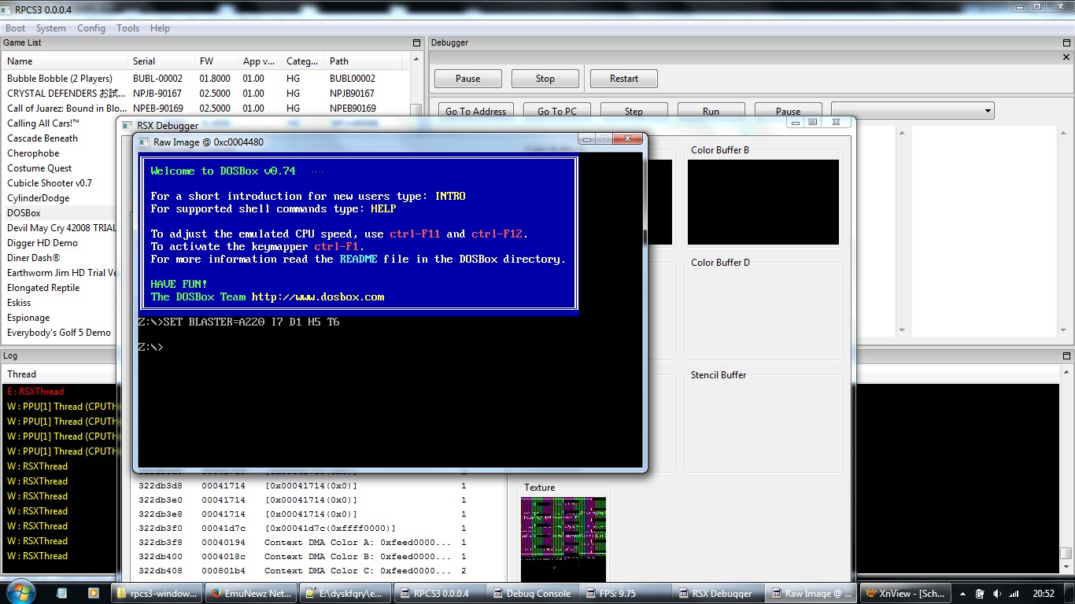Expand the debugger thread selection combo box
1075x604 pixels.
coord(912,111)
